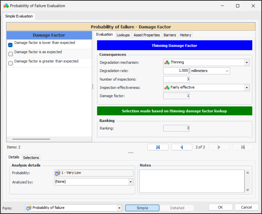Image resolution: width=262 pixels, height=214 pixels.
Task: Click the Probability of failure form icon
Action: tap(29, 208)
